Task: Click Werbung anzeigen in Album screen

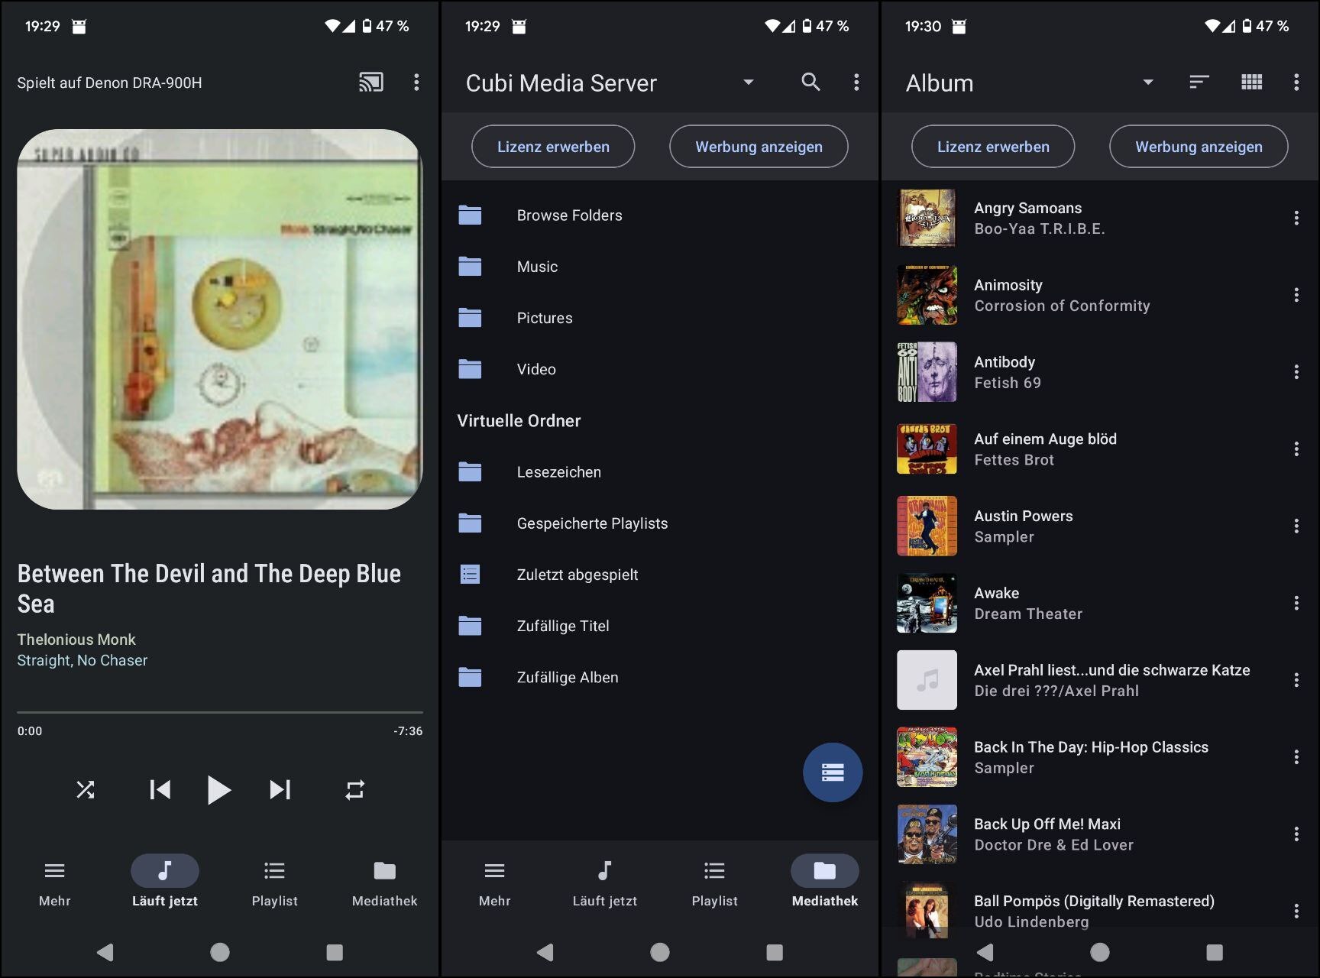Action: coord(1199,147)
